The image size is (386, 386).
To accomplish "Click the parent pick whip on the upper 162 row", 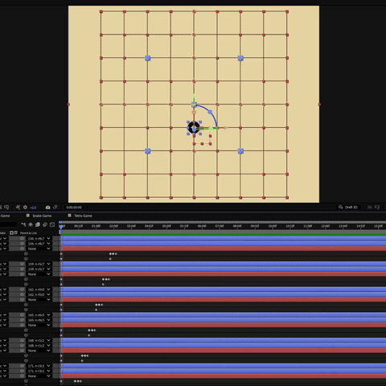I will point(23,289).
